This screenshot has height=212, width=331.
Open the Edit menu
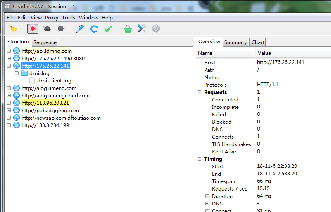click(x=22, y=18)
